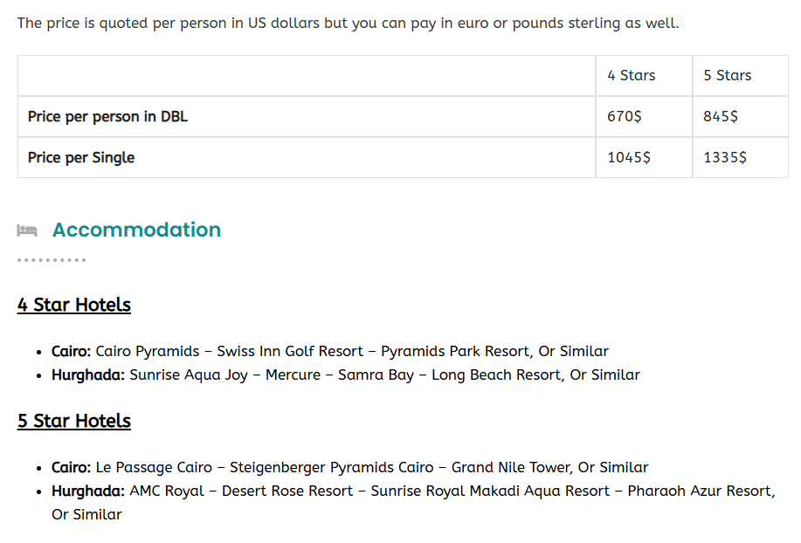Image resolution: width=801 pixels, height=543 pixels.
Task: Click the Le Passage Cairo hotel name
Action: point(149,468)
